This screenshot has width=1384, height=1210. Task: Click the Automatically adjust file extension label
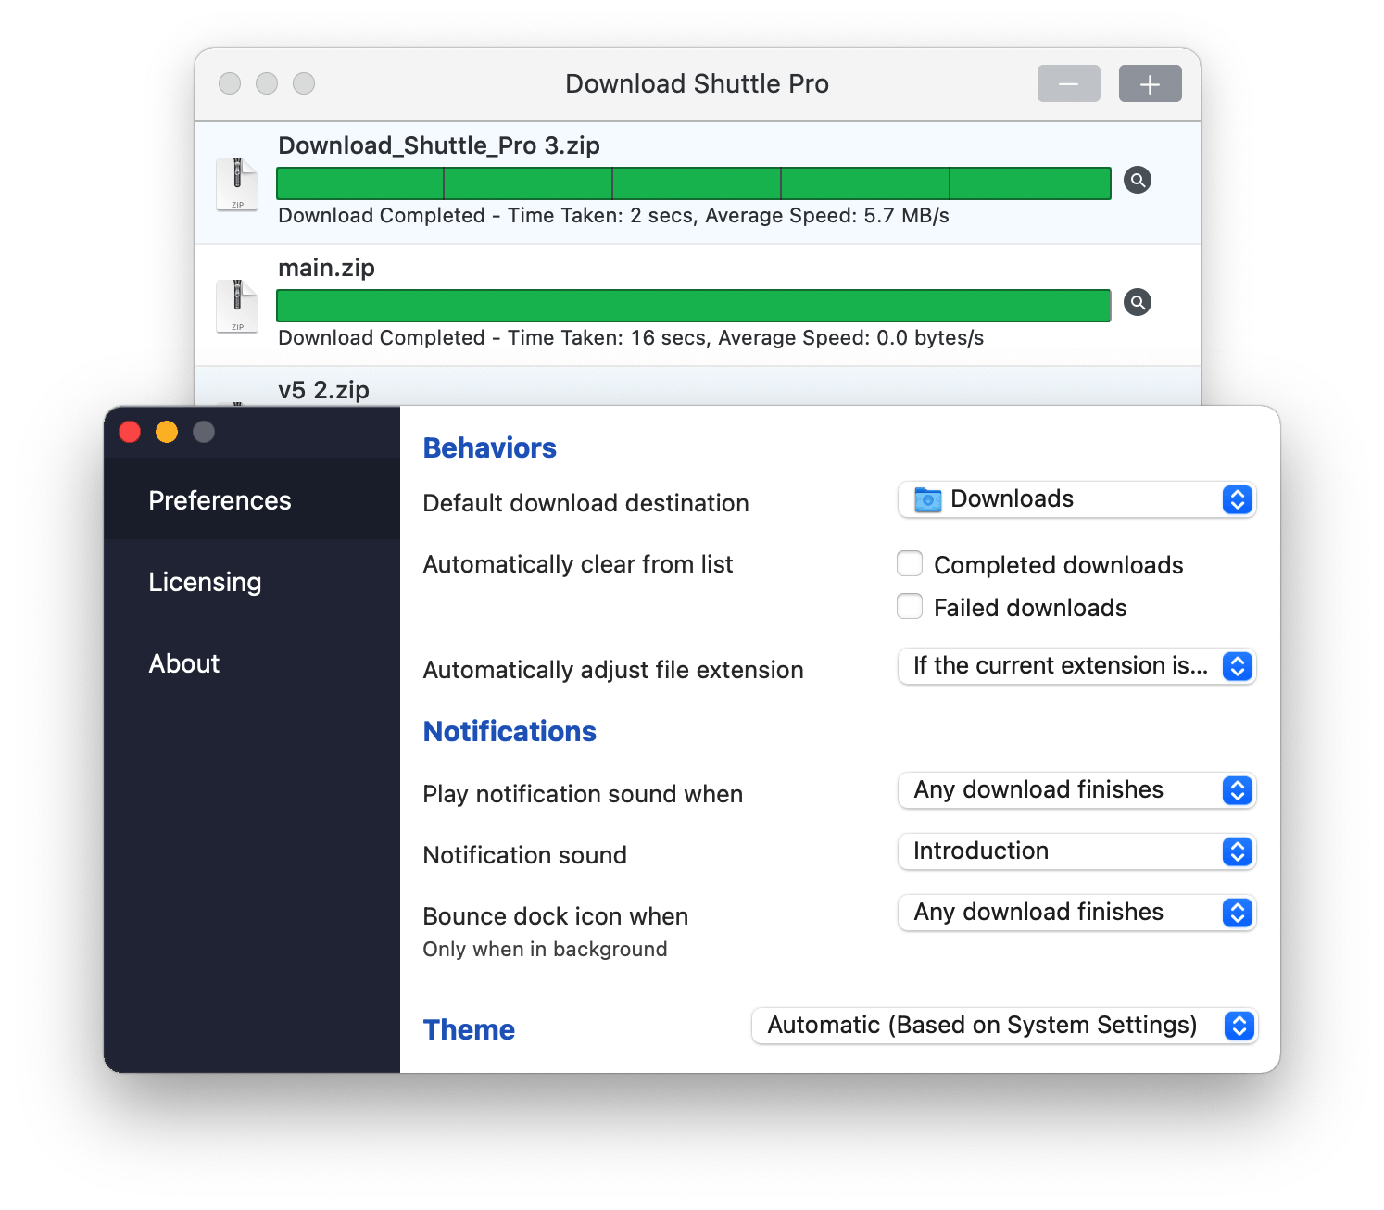pos(613,670)
